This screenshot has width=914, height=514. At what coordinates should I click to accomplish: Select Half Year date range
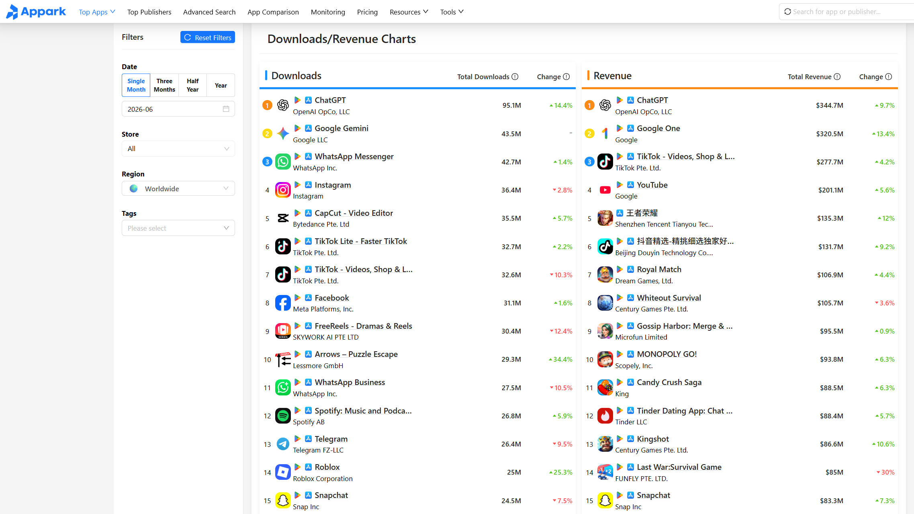tap(192, 85)
